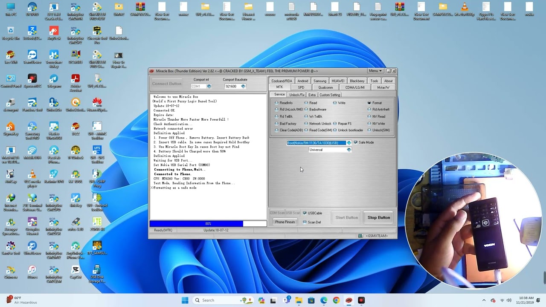546x307 pixels.
Task: Switch to the Qualcomm tab
Action: point(325,87)
